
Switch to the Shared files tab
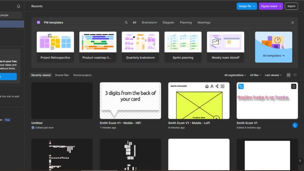62,75
